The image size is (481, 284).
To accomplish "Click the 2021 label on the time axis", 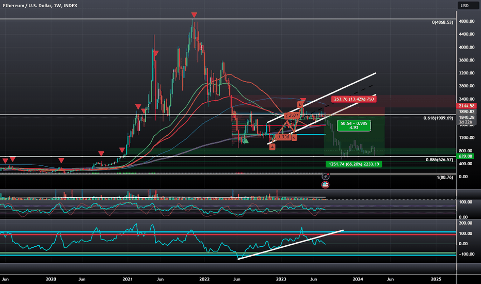I will click(127, 279).
